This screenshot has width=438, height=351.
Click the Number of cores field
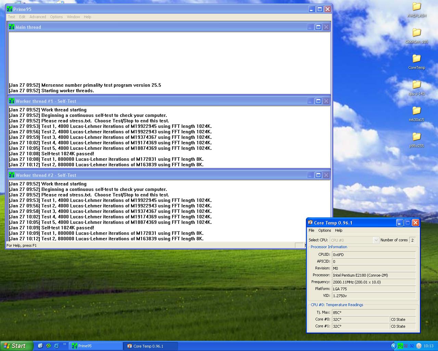413,240
